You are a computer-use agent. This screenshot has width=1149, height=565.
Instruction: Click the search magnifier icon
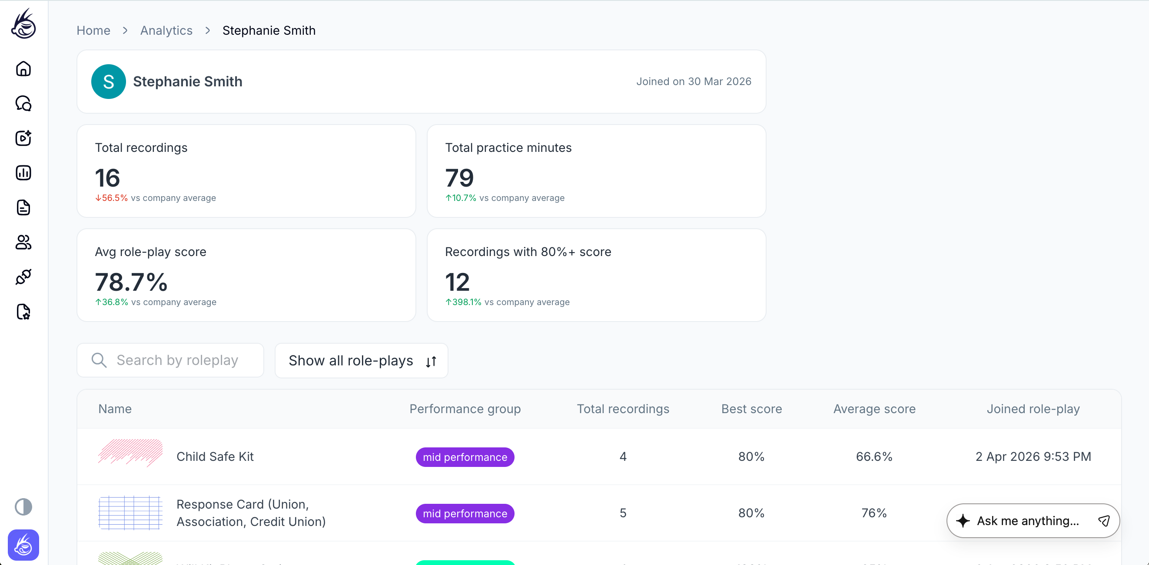coord(99,360)
